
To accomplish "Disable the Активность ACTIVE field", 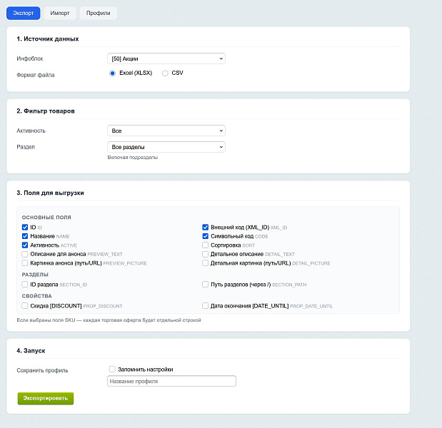I will click(25, 245).
